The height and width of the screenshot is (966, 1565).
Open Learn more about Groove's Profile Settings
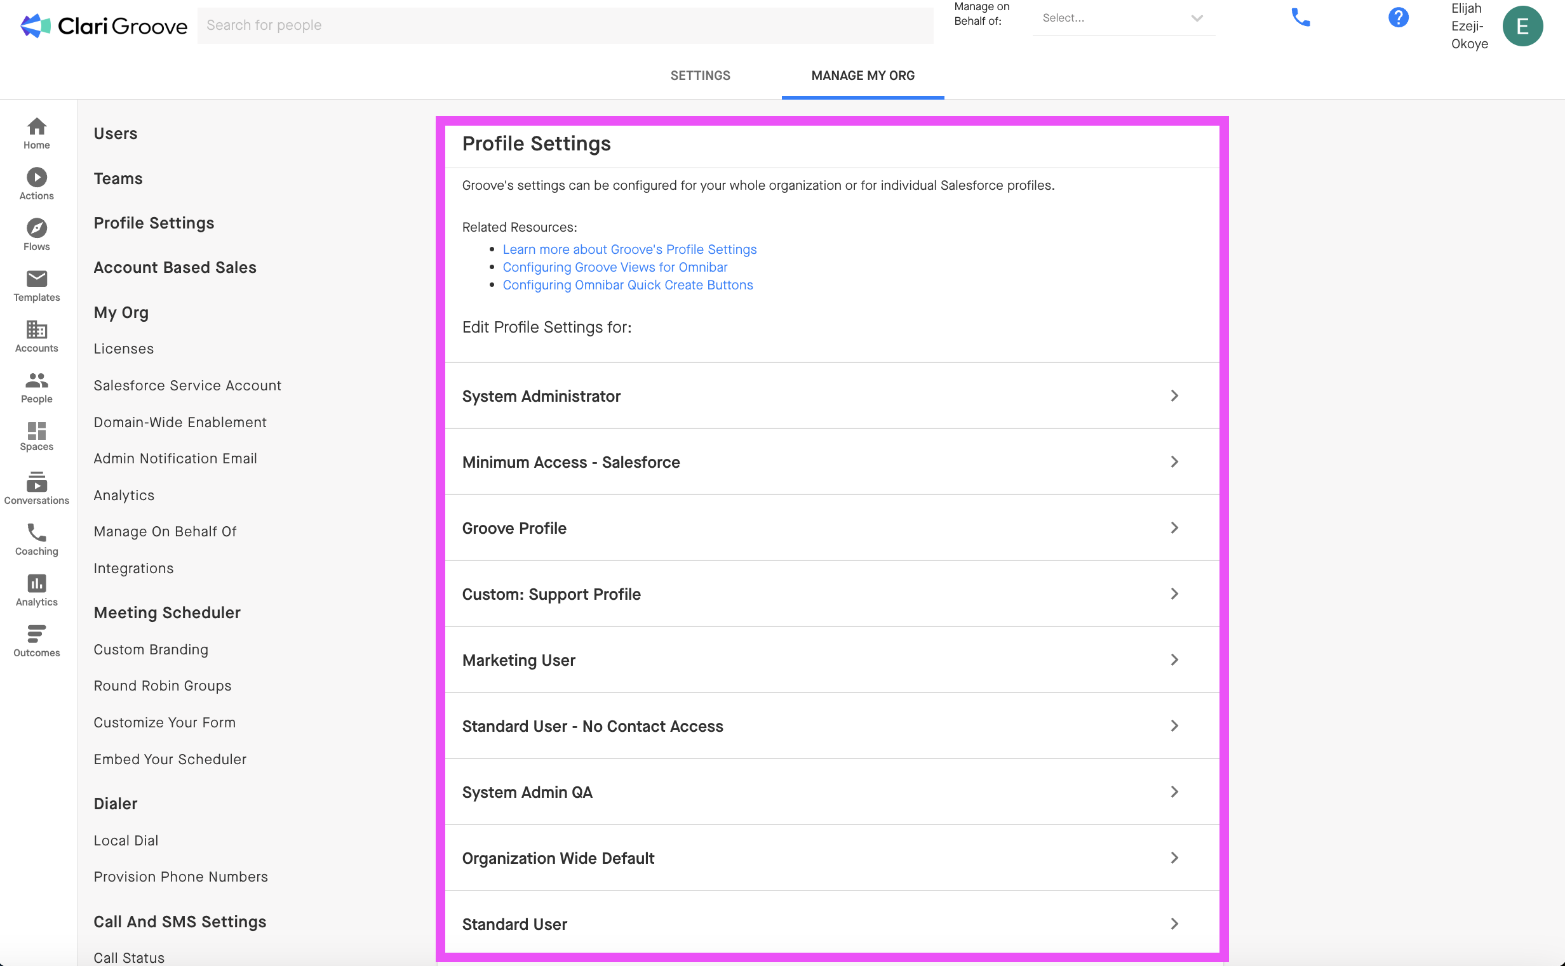point(629,249)
